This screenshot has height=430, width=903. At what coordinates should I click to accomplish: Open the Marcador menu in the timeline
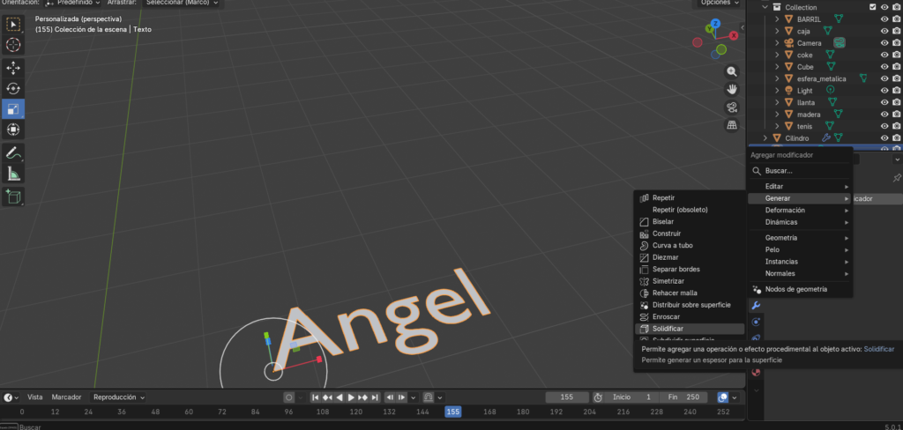66,397
